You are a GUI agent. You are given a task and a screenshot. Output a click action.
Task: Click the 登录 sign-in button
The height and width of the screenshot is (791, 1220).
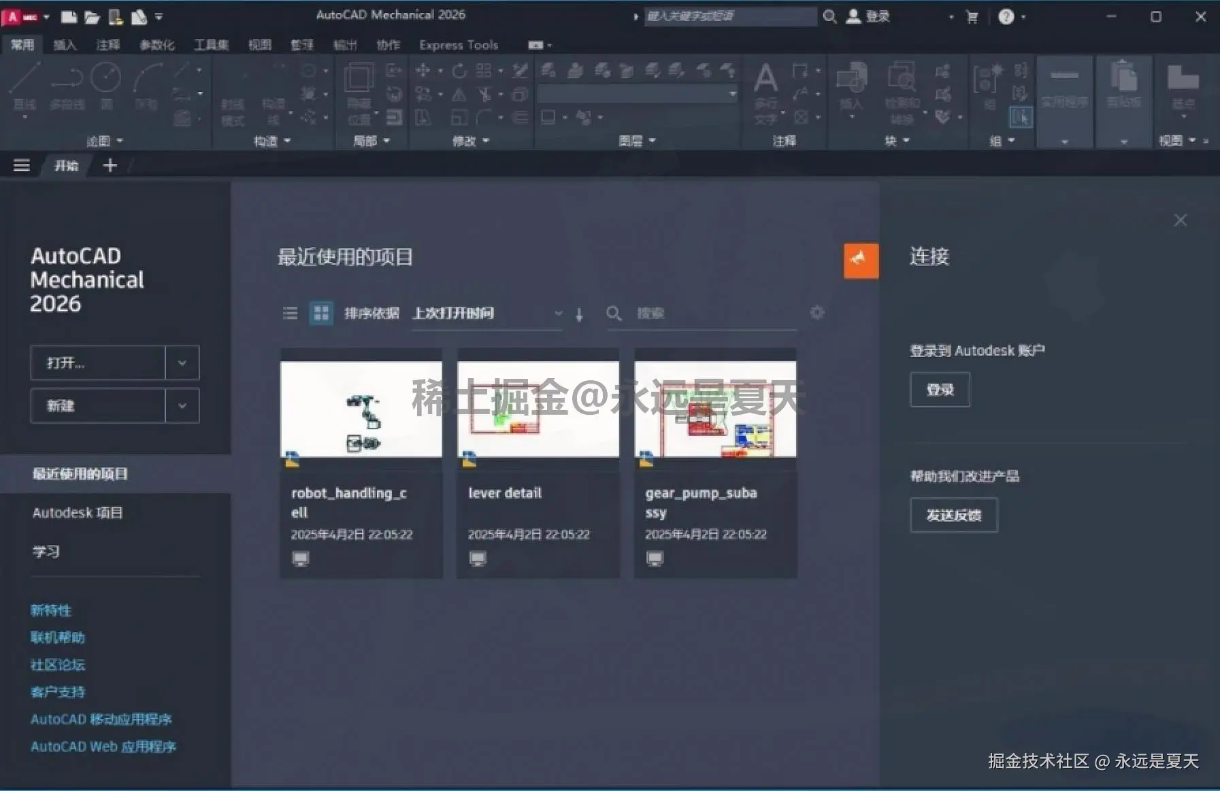point(940,389)
